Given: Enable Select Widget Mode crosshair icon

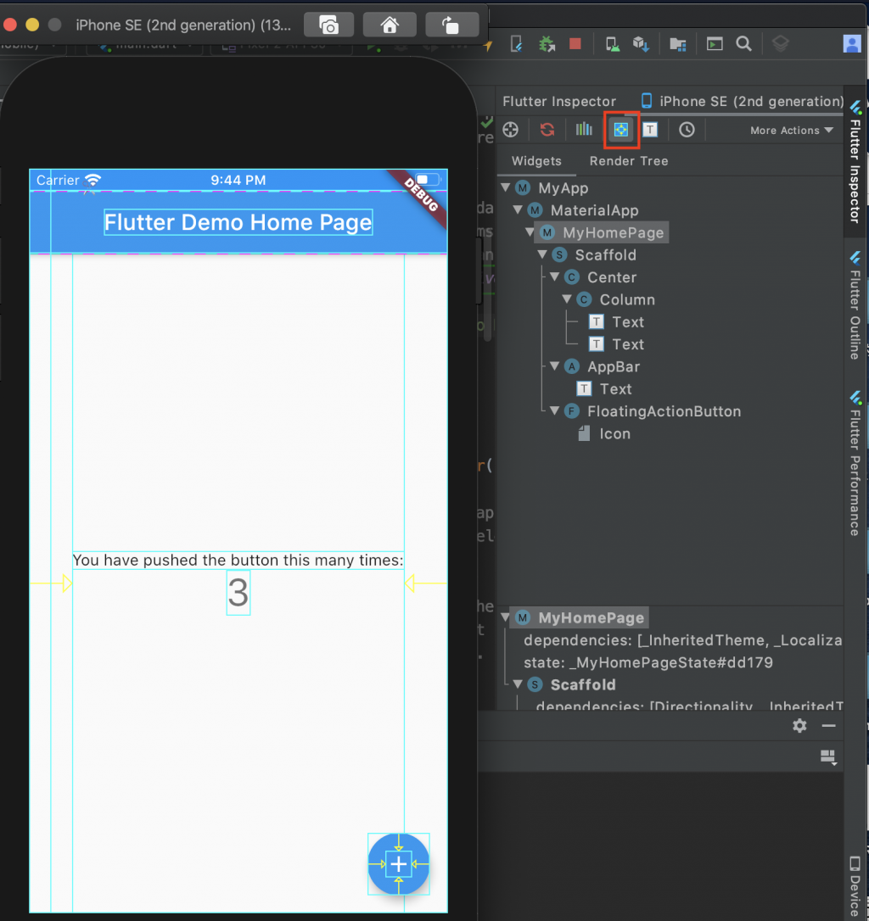Looking at the screenshot, I should coord(510,130).
